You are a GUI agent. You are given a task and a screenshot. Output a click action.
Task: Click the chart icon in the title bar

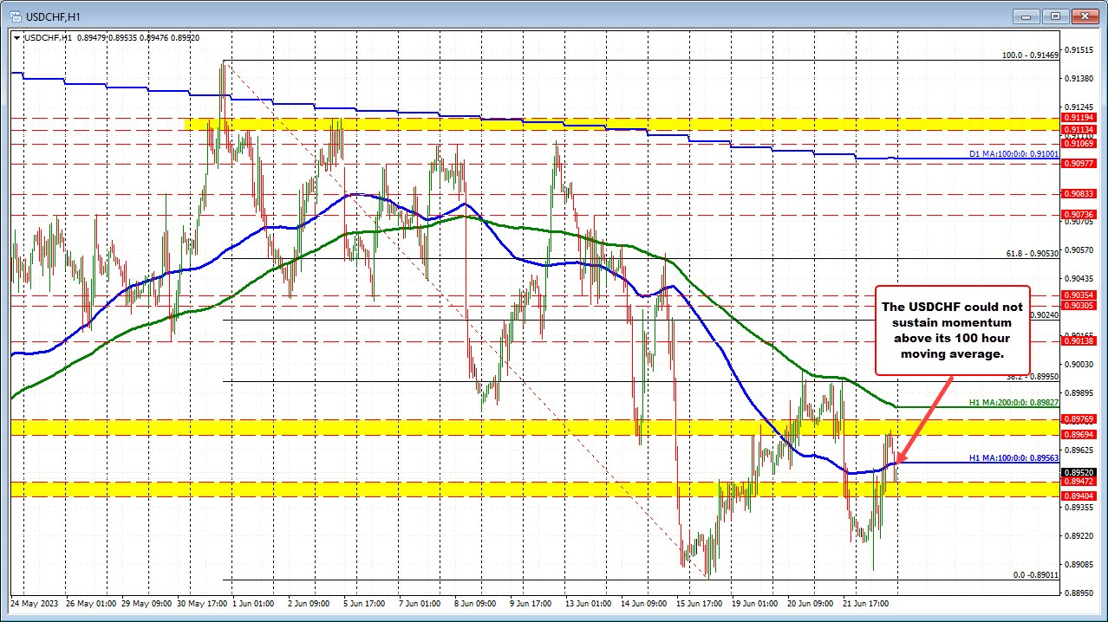pos(16,16)
